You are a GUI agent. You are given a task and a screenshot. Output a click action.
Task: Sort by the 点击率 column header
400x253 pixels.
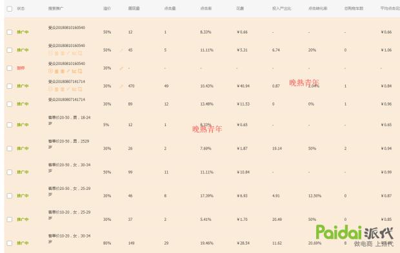click(206, 8)
